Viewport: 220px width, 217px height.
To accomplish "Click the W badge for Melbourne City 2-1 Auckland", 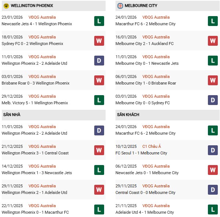I will tap(213, 41).
